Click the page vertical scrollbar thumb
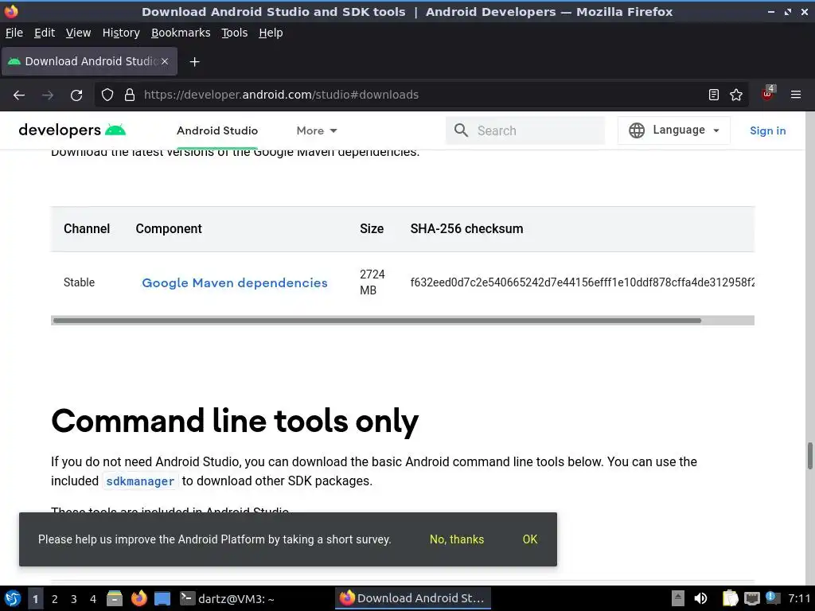 tap(809, 456)
